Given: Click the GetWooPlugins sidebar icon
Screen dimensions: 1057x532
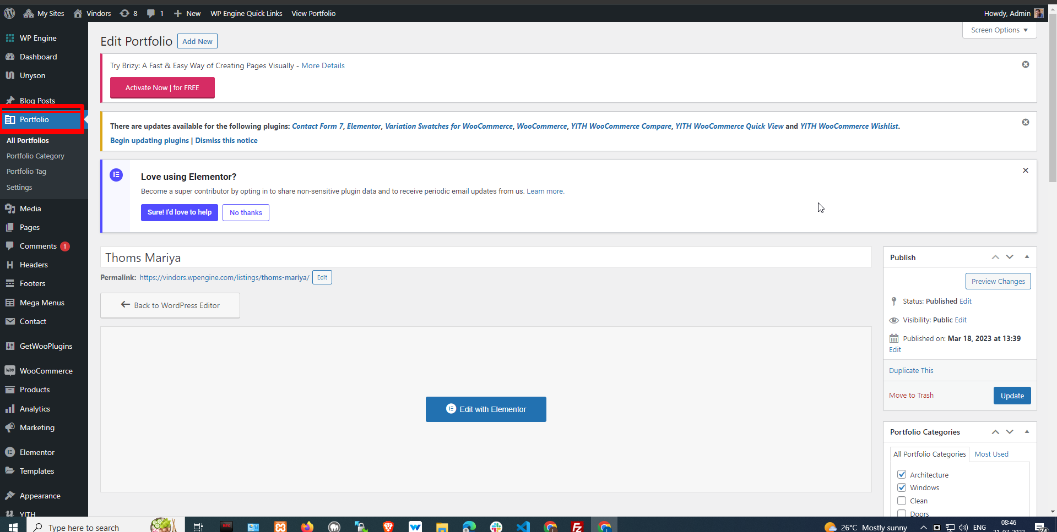Looking at the screenshot, I should pyautogui.click(x=10, y=346).
